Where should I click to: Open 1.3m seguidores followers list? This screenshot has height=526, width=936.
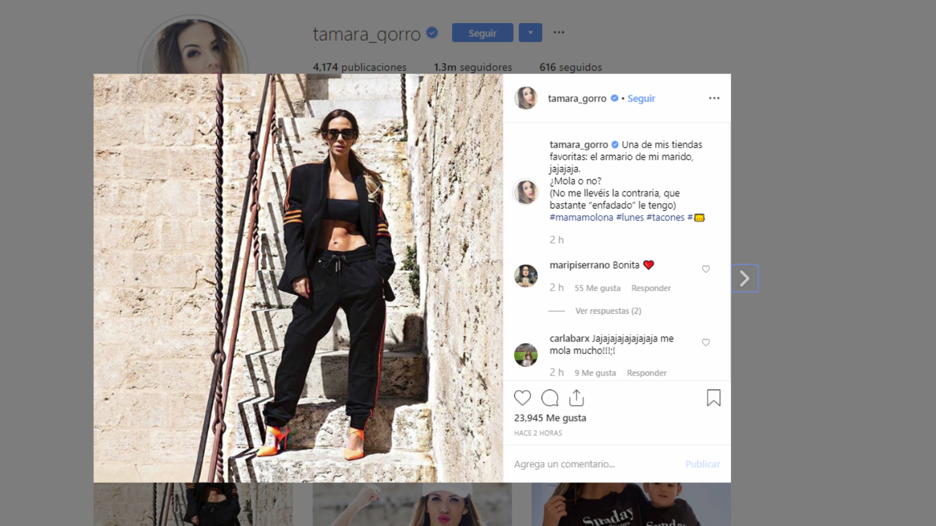(x=473, y=67)
